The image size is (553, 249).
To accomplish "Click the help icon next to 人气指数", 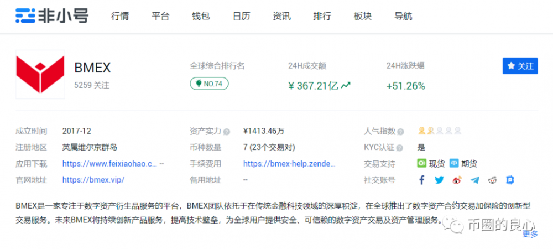I will click(400, 132).
